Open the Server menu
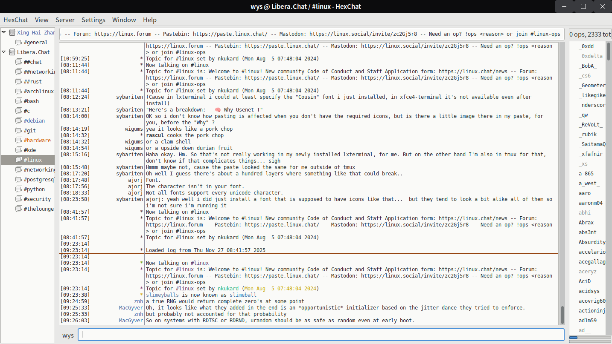 [x=65, y=20]
